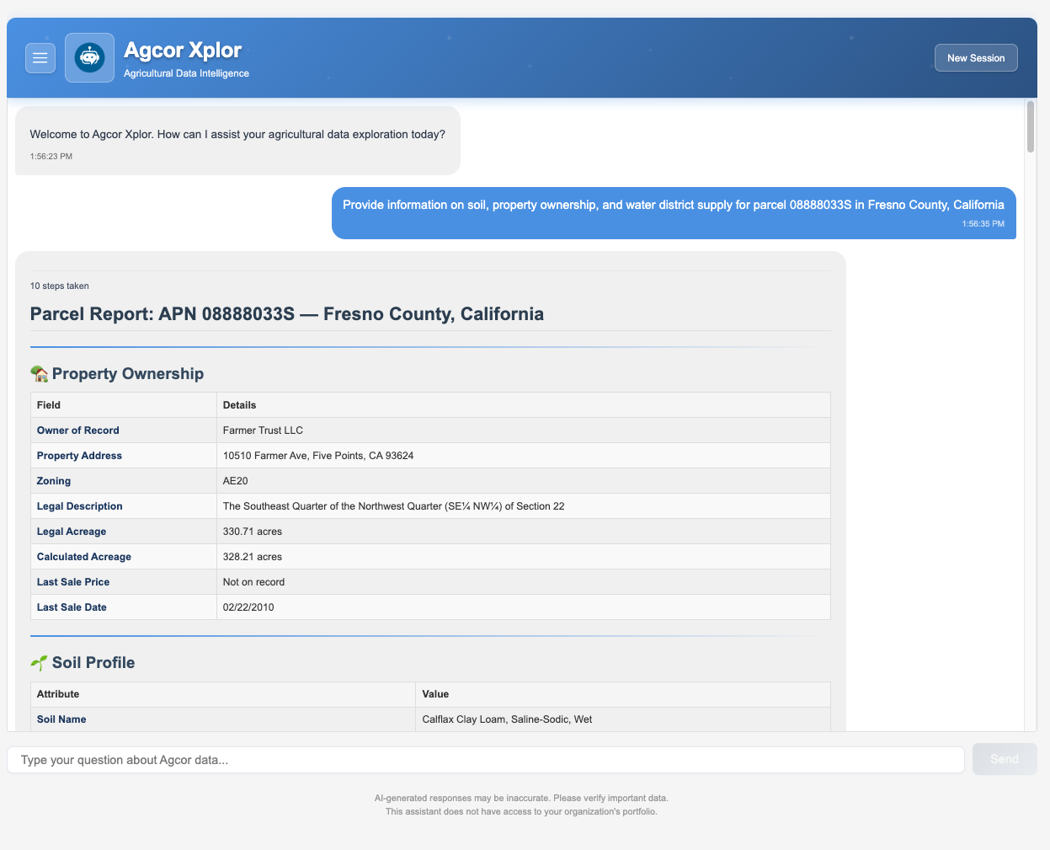Select the 'Not on record' value
Image resolution: width=1050 pixels, height=850 pixels.
253,582
